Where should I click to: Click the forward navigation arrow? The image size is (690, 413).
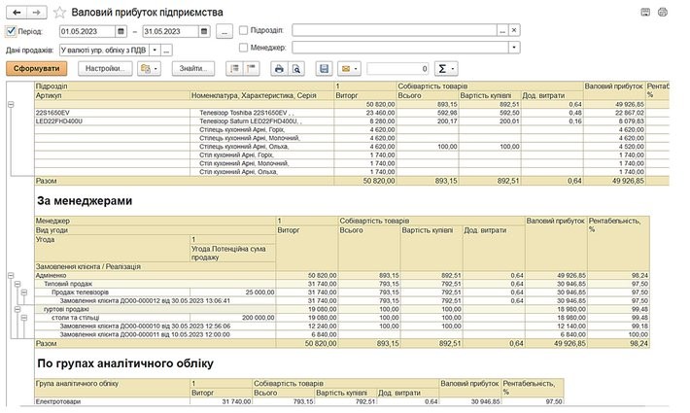pyautogui.click(x=36, y=12)
